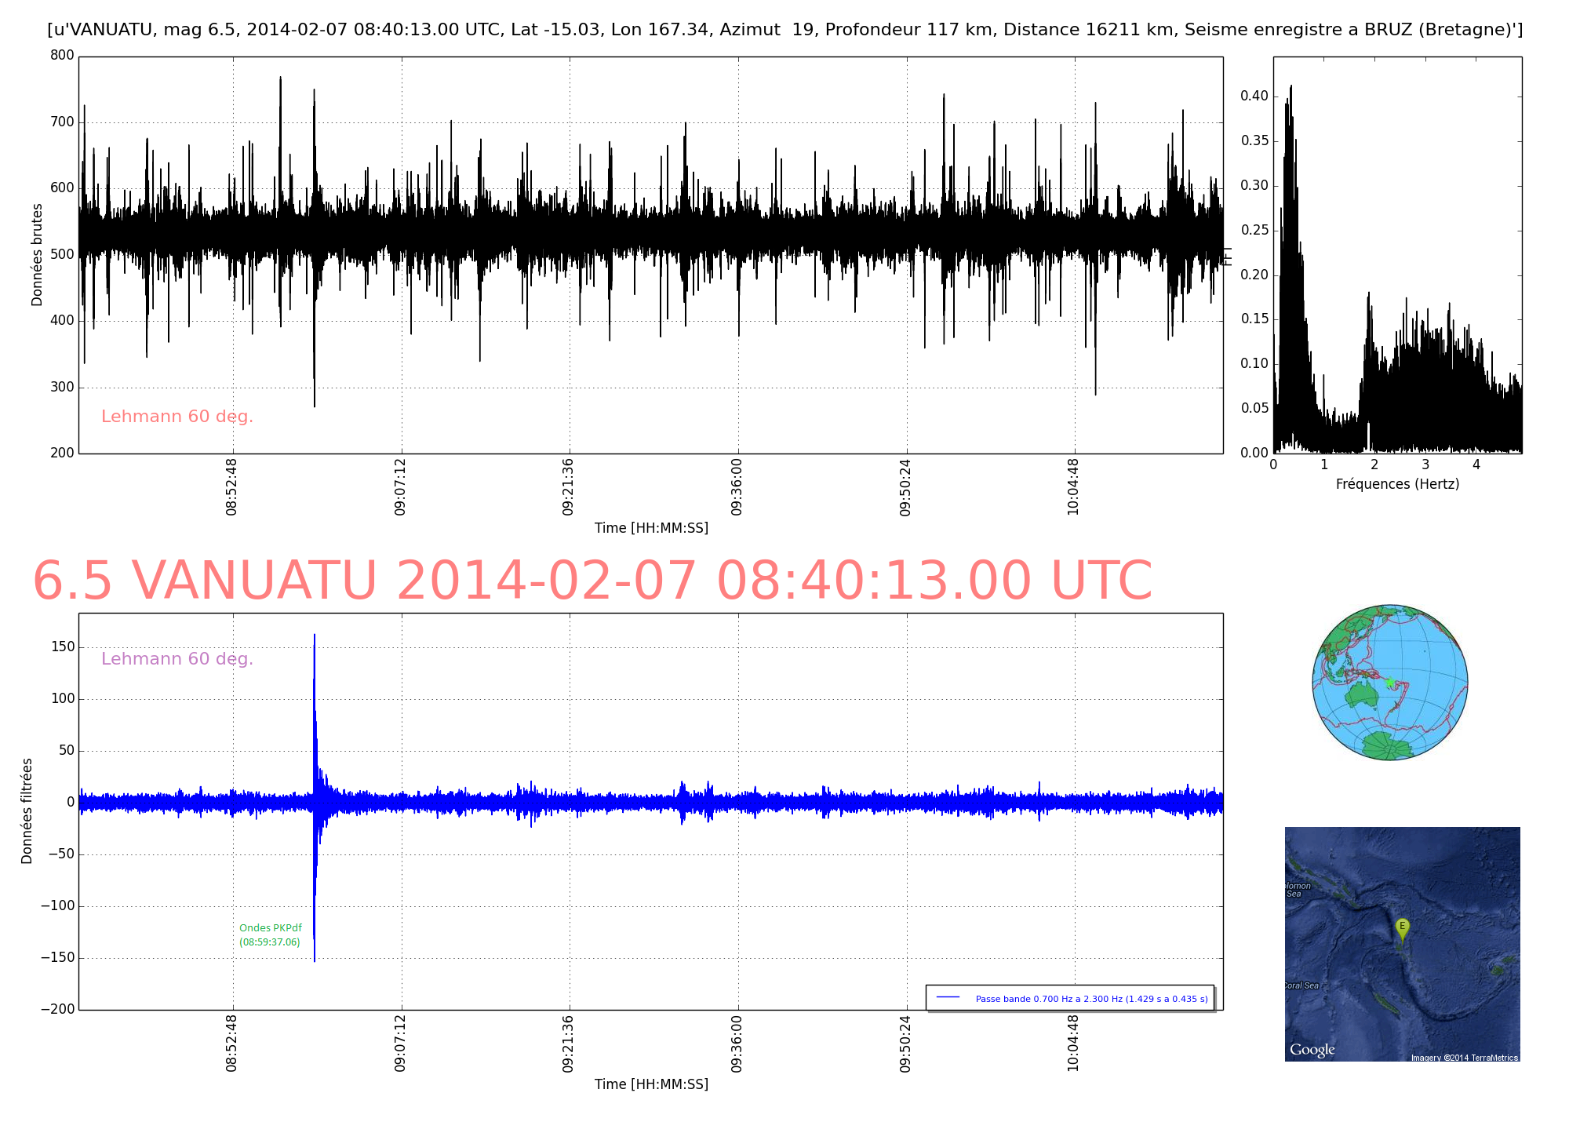Click the Coral Sea label on the map
Screen dimensions: 1569x1122
click(x=1302, y=985)
